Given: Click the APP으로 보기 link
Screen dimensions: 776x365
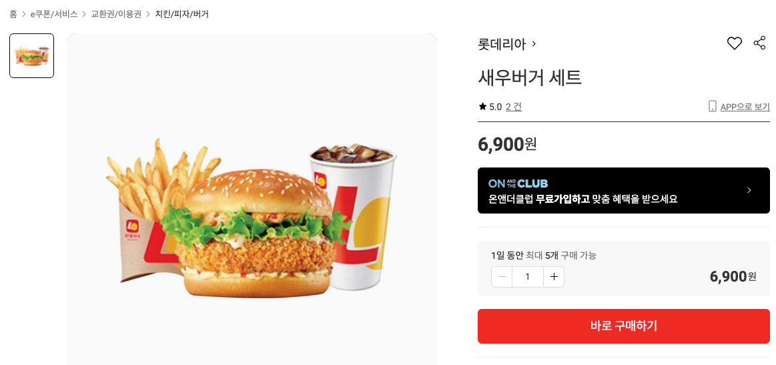Looking at the screenshot, I should coord(745,107).
